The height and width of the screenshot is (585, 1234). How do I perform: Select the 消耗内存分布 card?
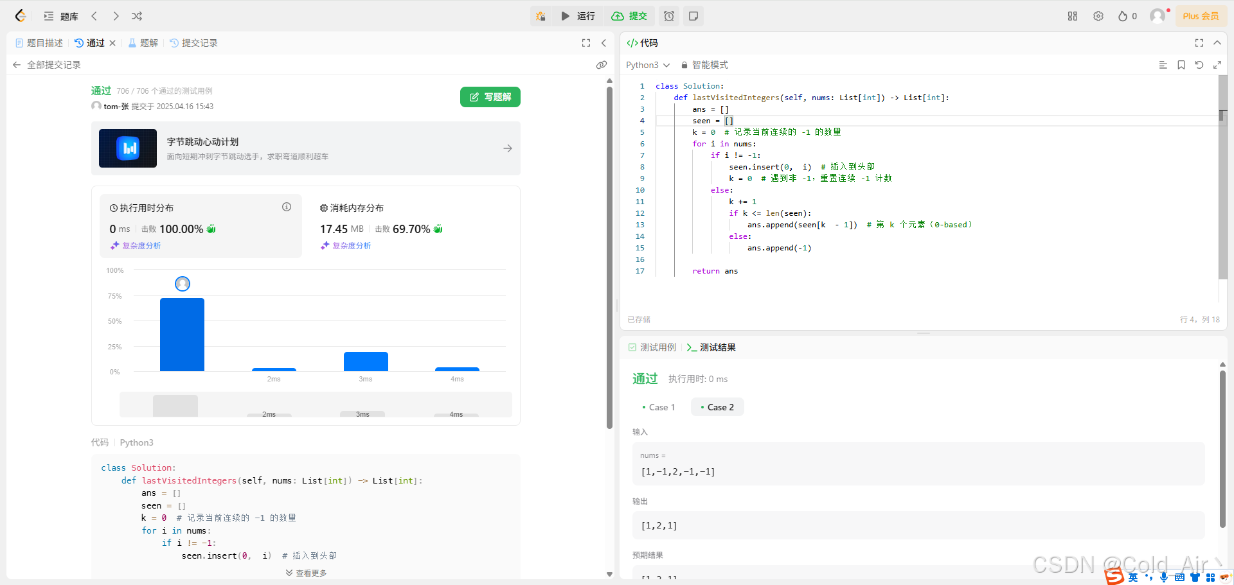pos(411,226)
